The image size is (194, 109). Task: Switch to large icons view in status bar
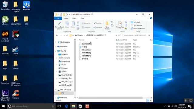tap(151, 101)
